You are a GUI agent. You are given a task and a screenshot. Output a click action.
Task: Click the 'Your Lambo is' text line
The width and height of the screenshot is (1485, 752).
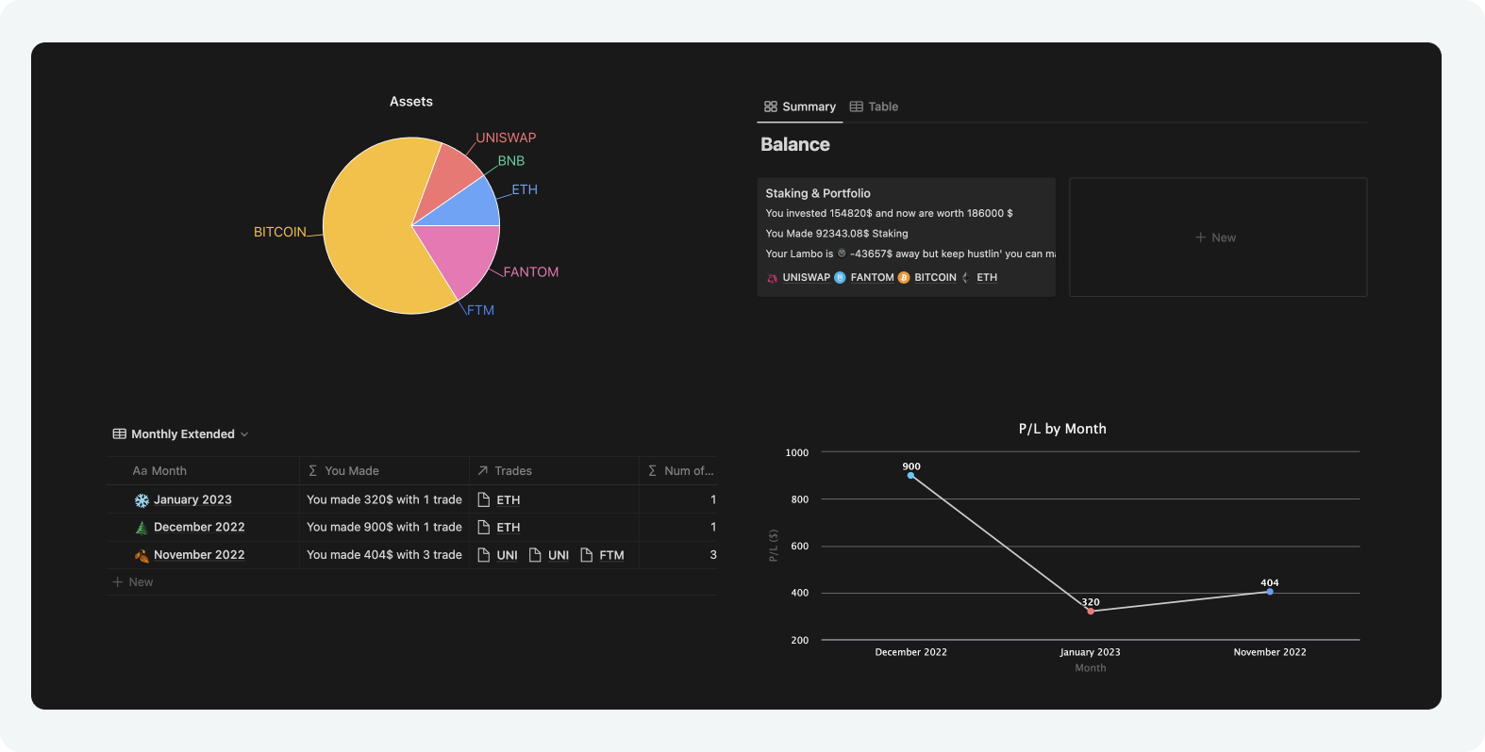pos(910,253)
